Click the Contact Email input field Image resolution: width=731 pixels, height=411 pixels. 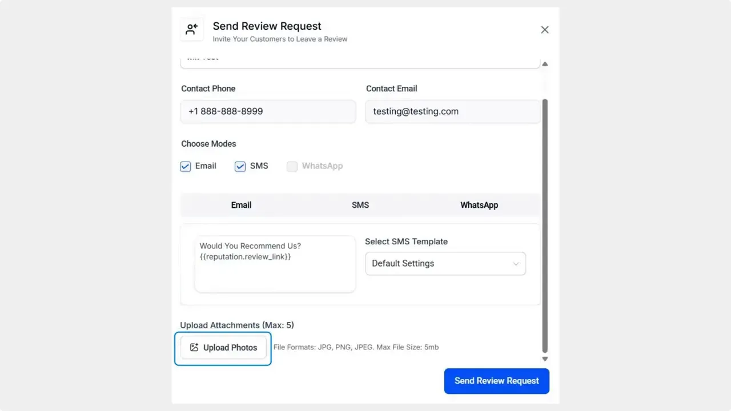(452, 111)
